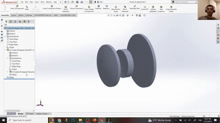Collapse the Cooke 40 degree field.STP component
Screen dimensions: 220x123
click(x=5, y=50)
